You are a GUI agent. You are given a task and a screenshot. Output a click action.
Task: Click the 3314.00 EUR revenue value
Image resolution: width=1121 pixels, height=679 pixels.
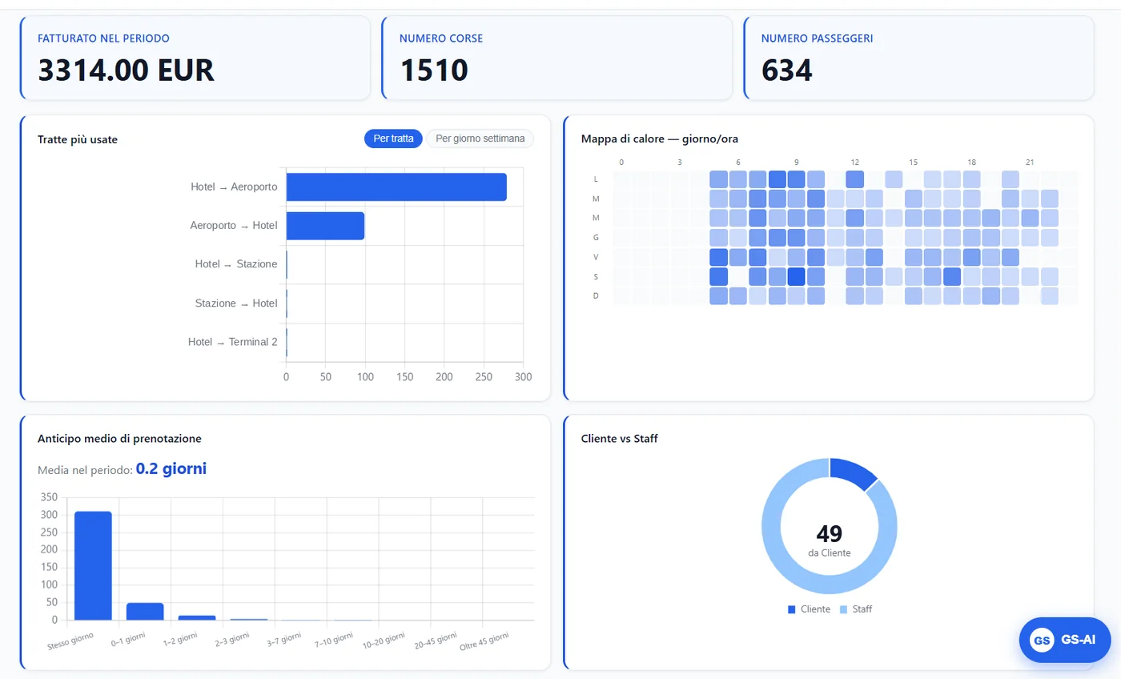127,71
